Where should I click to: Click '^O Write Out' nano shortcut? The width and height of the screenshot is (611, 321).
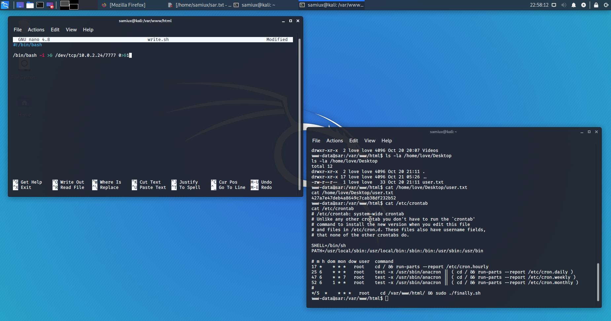(68, 182)
